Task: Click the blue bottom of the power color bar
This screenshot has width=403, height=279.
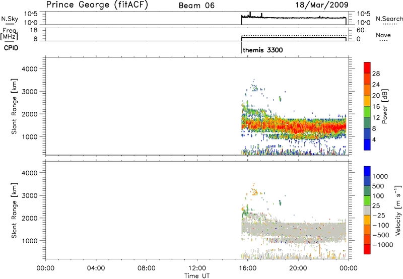Action: (367, 145)
